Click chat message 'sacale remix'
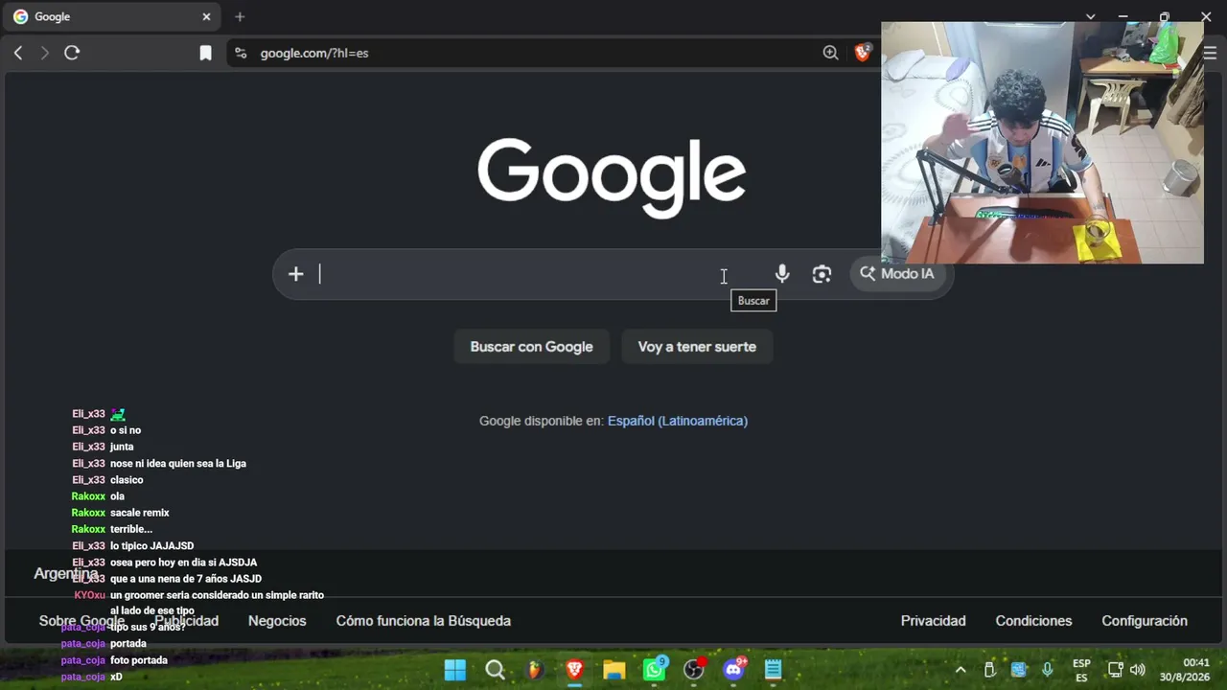This screenshot has height=690, width=1227. pyautogui.click(x=140, y=513)
